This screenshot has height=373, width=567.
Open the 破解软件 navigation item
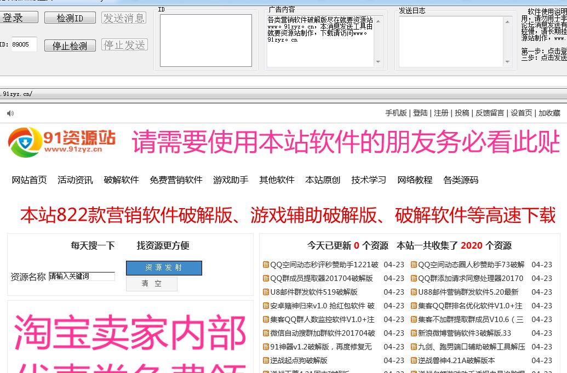pos(121,180)
